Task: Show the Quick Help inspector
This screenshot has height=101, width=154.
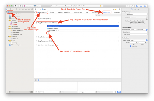Action: (x=138, y=9)
